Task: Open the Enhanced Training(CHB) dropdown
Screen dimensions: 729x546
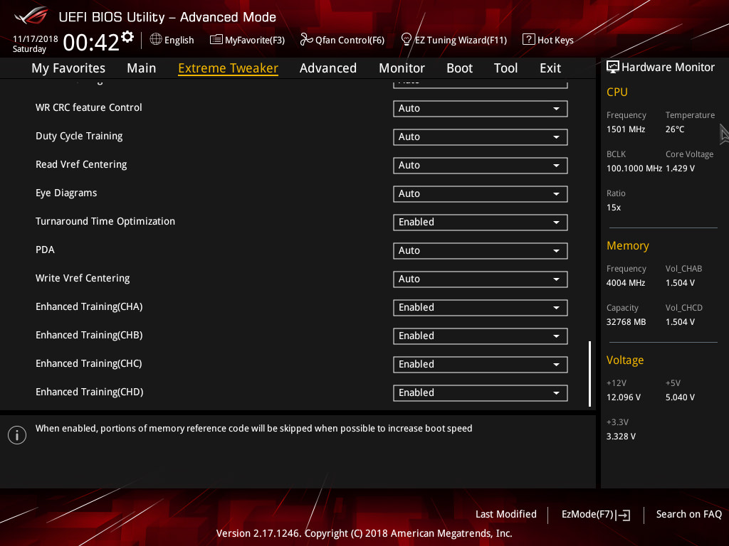Action: [481, 336]
